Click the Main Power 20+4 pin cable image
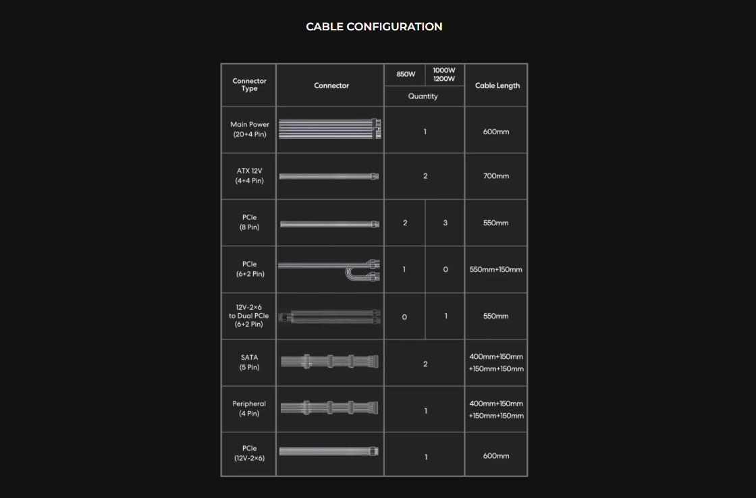 330,128
